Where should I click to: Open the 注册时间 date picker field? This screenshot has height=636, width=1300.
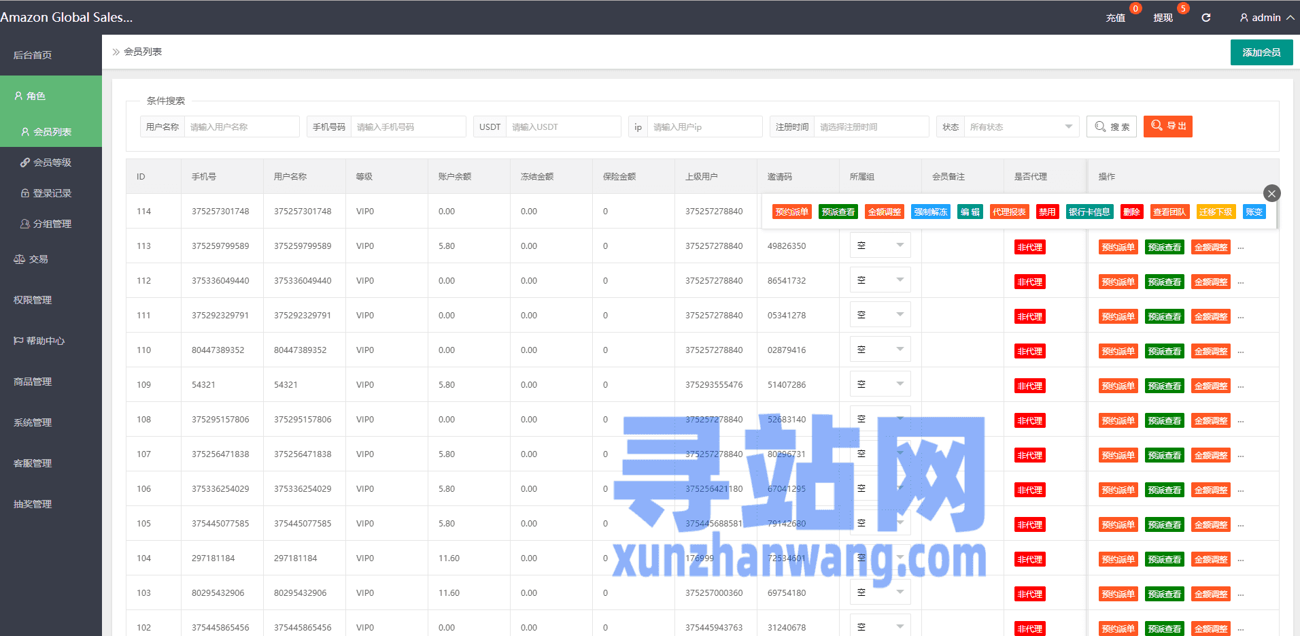[x=871, y=127]
